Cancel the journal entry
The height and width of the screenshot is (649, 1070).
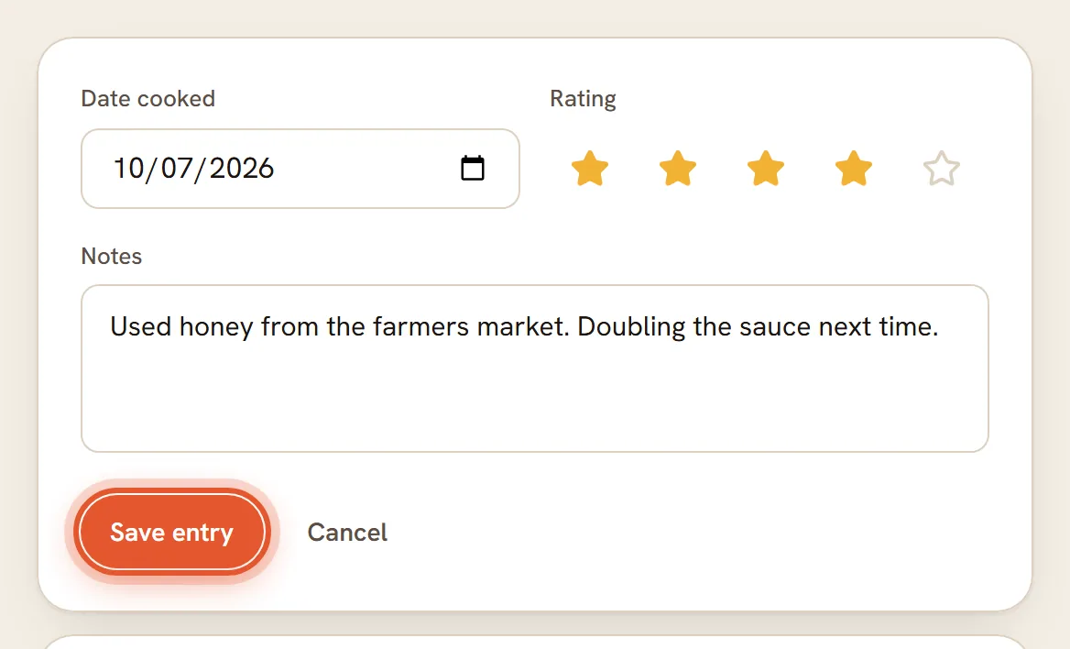point(347,533)
